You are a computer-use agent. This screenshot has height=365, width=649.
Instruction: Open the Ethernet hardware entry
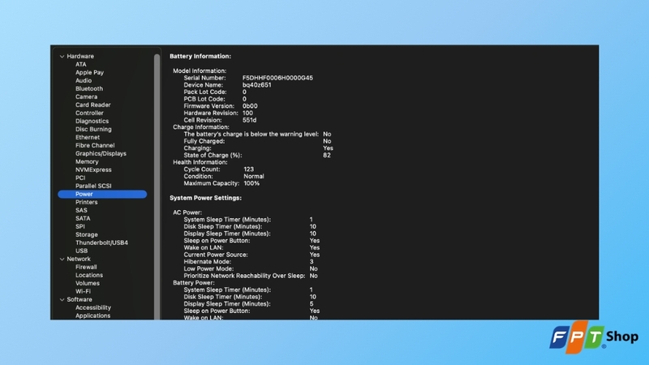88,137
